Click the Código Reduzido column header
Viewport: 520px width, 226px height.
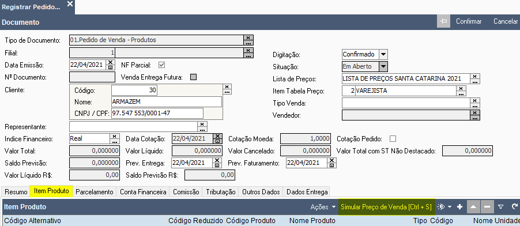click(195, 221)
